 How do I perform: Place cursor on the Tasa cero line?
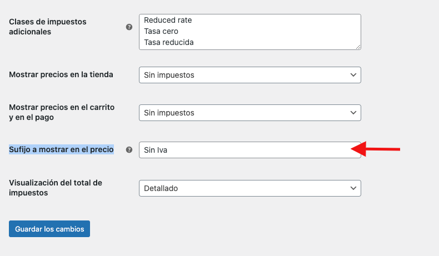click(x=161, y=31)
